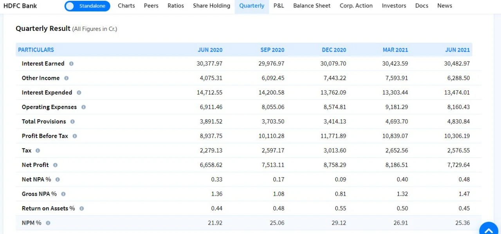Screen dimensions: 501x234
Task: Click the NPM value 29.12
Action: (339, 223)
